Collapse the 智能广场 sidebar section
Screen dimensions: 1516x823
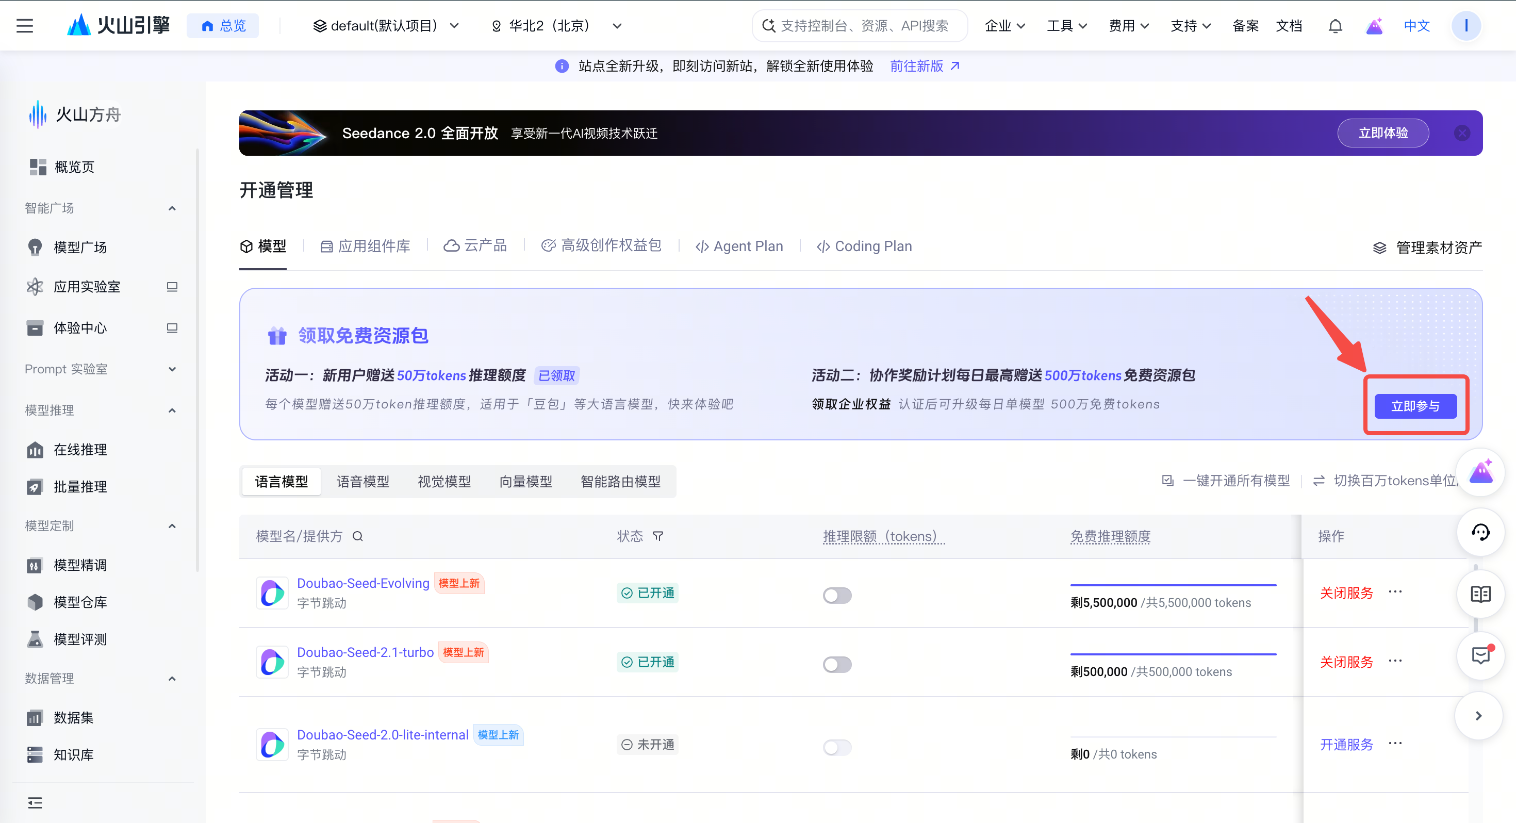tap(172, 208)
